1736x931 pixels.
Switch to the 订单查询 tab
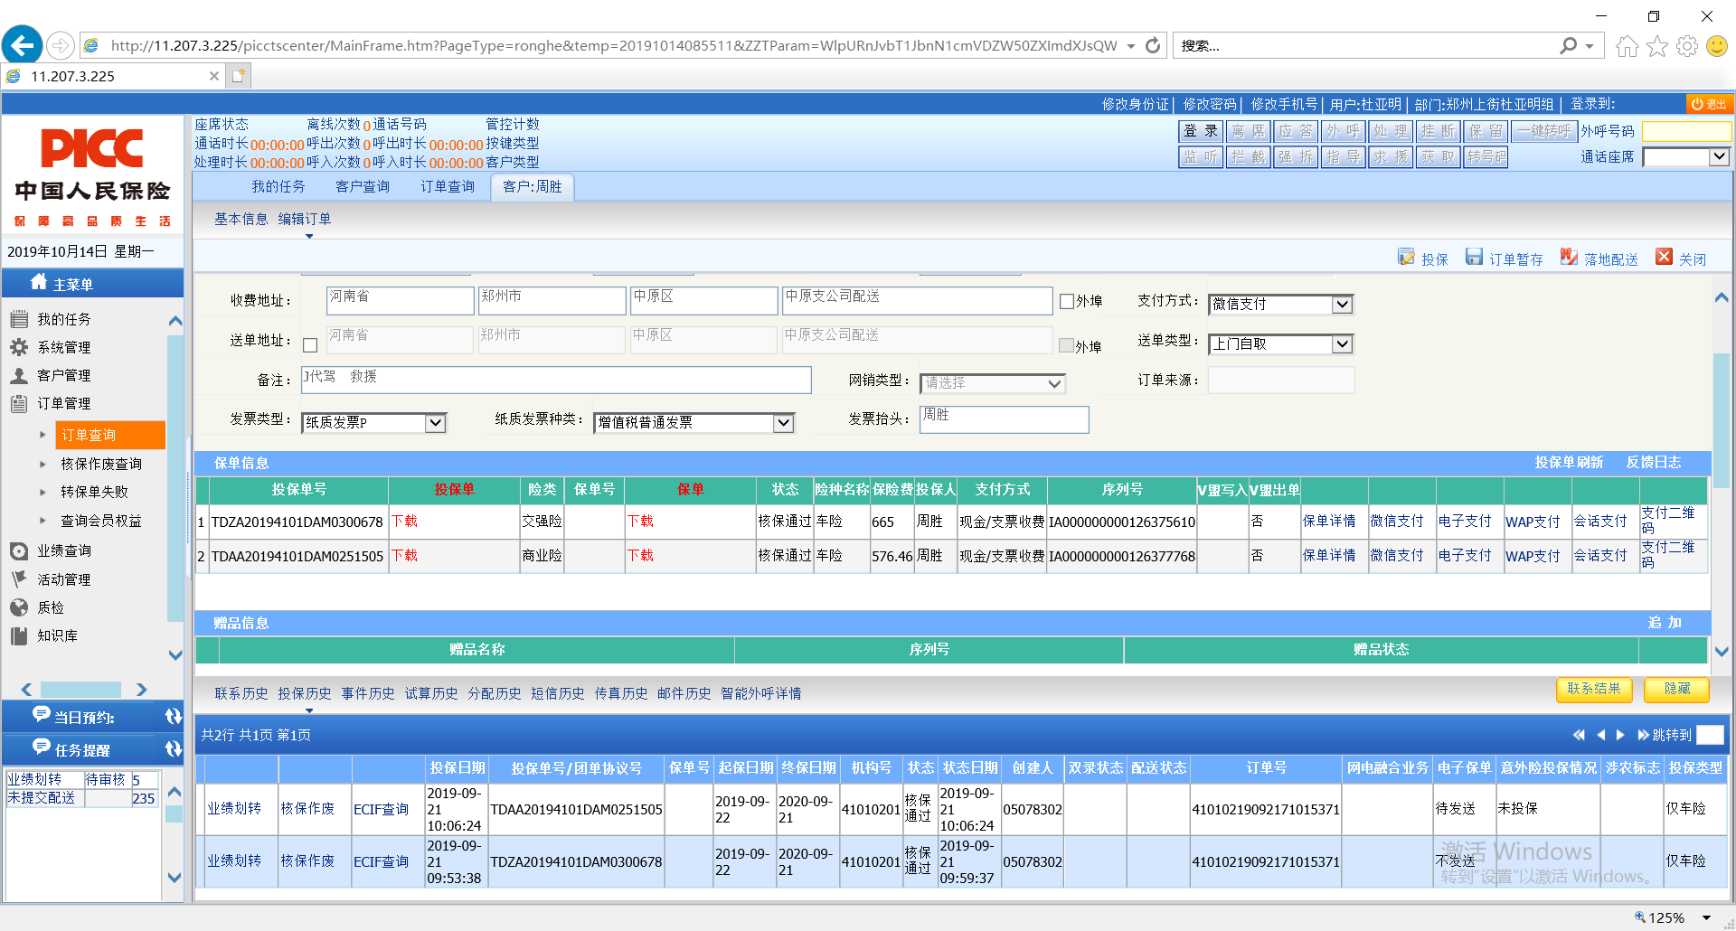447,187
